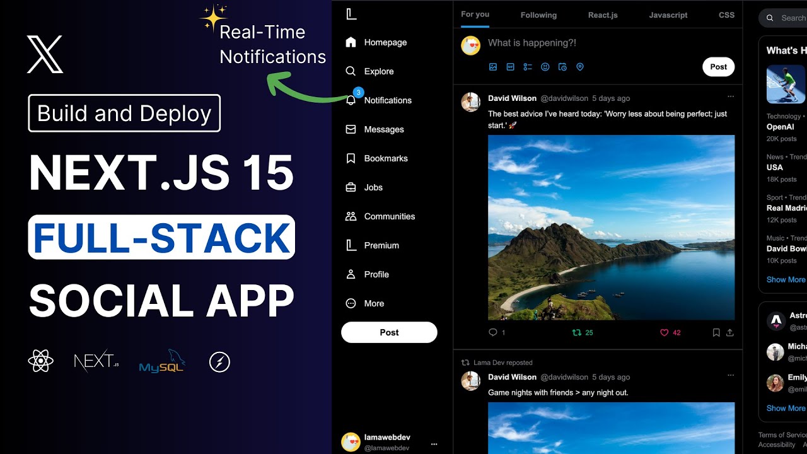
Task: Click David Wilson's avatar on the 'Game nights' post
Action: pyautogui.click(x=470, y=381)
